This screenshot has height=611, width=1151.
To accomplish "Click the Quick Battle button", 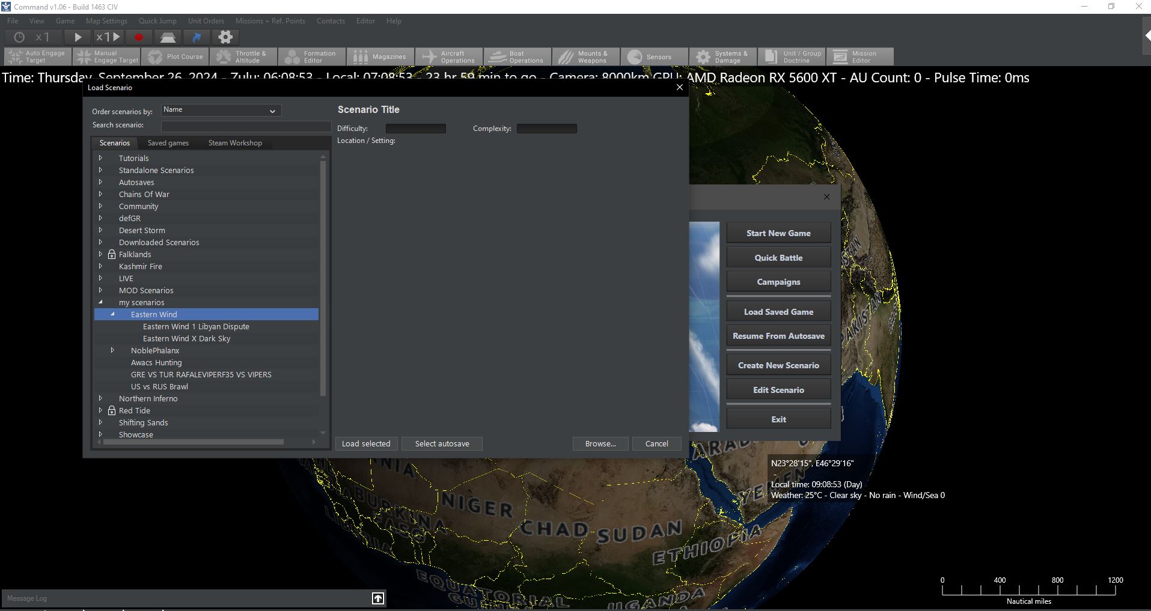I will [x=778, y=258].
